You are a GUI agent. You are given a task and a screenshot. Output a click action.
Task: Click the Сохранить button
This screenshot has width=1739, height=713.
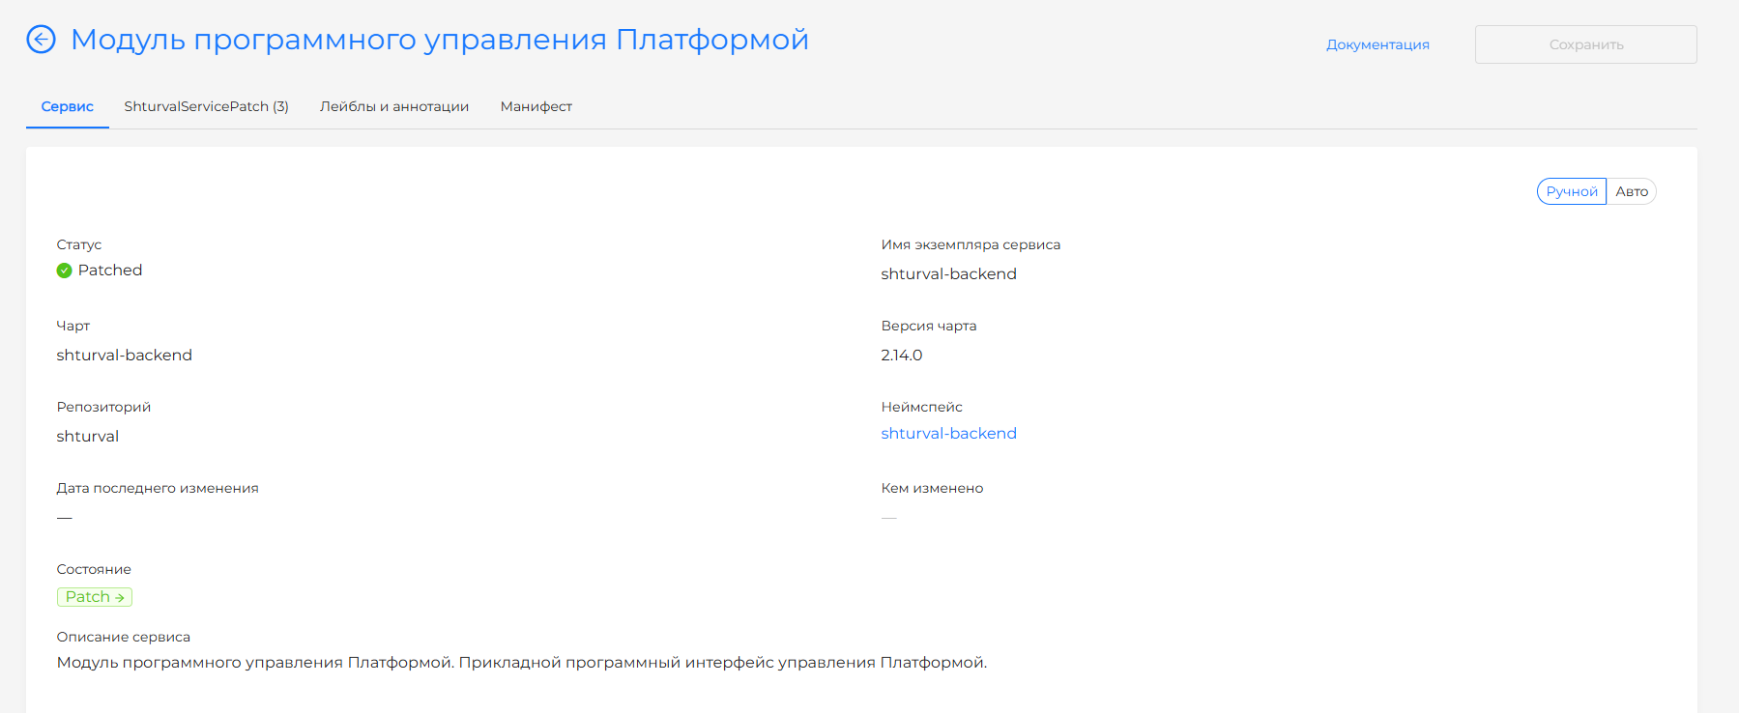[1586, 44]
